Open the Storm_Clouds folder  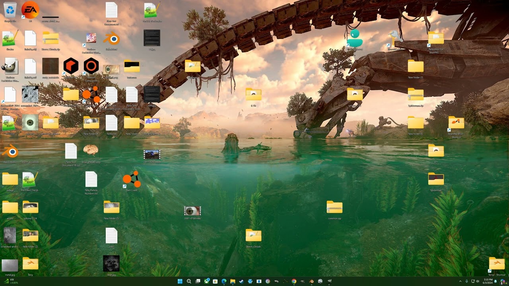point(253,236)
